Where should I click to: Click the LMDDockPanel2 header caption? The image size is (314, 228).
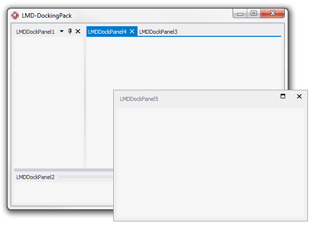35,177
